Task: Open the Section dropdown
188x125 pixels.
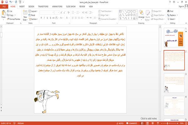Action: pyautogui.click(x=33, y=19)
